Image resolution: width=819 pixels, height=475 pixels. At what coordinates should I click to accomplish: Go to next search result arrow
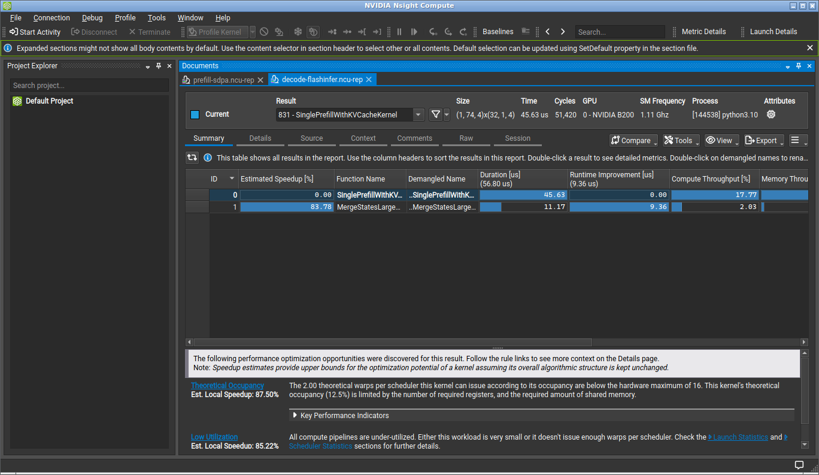point(563,32)
